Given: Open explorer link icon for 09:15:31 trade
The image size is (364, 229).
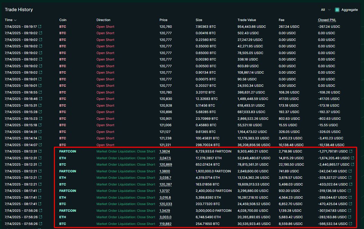Looking at the screenshot, I should pos(40,105).
